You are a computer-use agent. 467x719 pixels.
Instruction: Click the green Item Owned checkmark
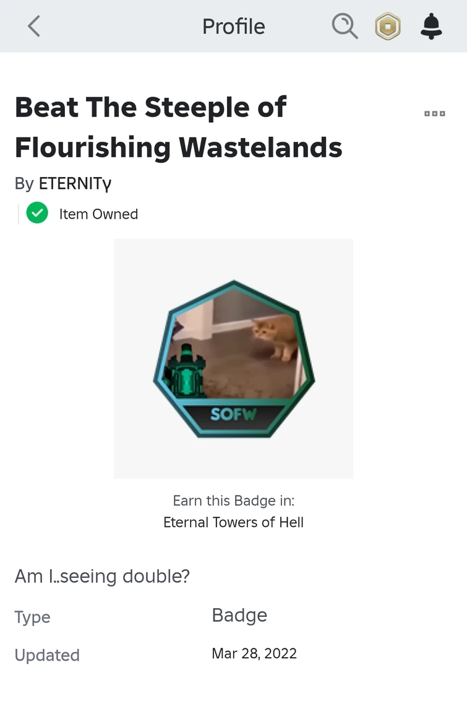(x=37, y=214)
